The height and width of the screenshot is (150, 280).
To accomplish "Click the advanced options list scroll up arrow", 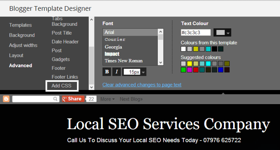I will click(91, 20).
